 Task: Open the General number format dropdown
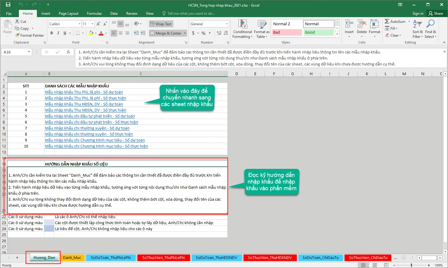tap(227, 24)
